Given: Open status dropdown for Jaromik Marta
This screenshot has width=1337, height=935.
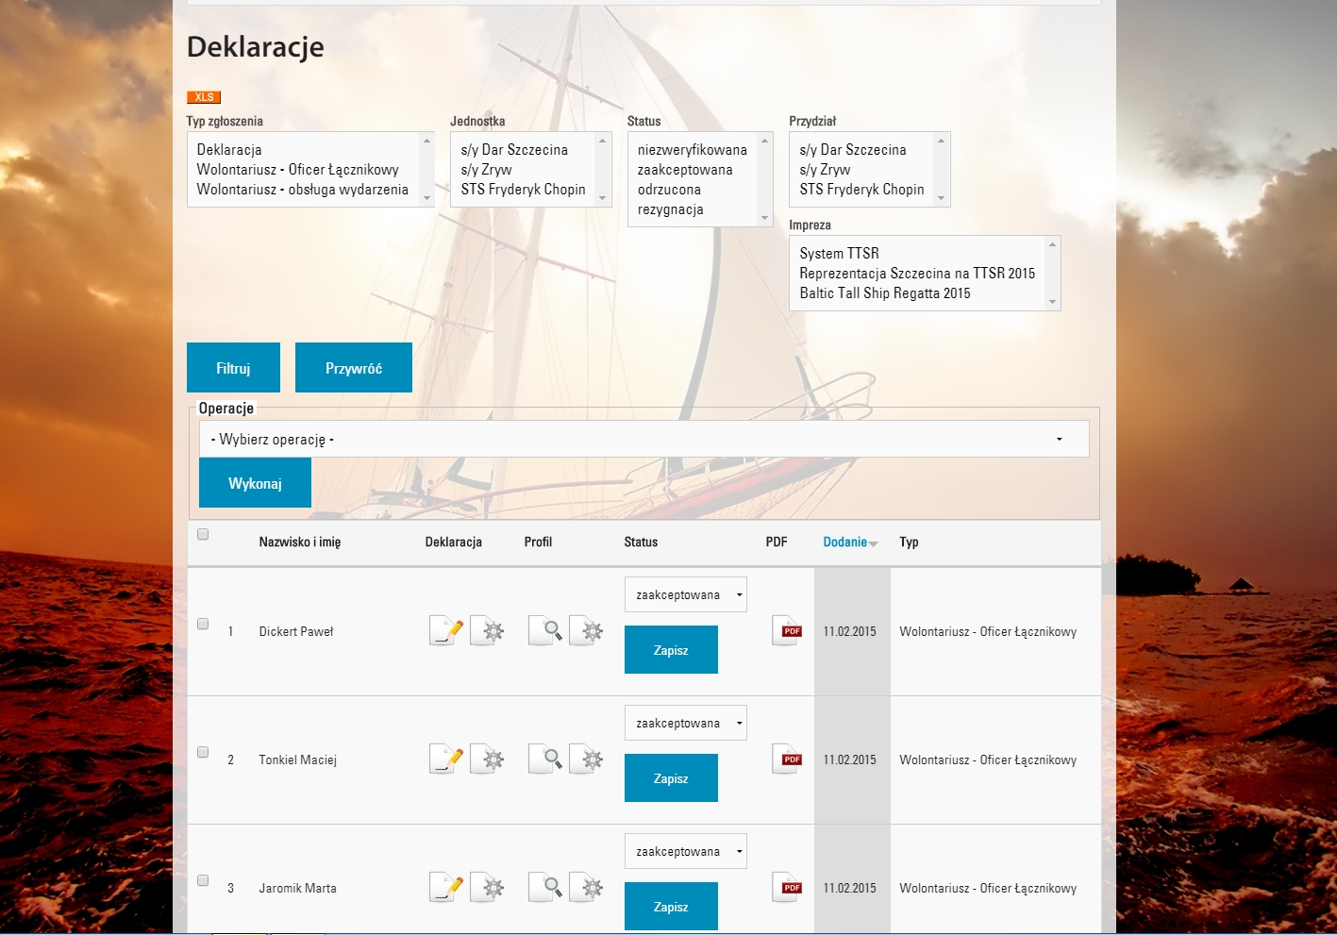Looking at the screenshot, I should click(x=685, y=852).
